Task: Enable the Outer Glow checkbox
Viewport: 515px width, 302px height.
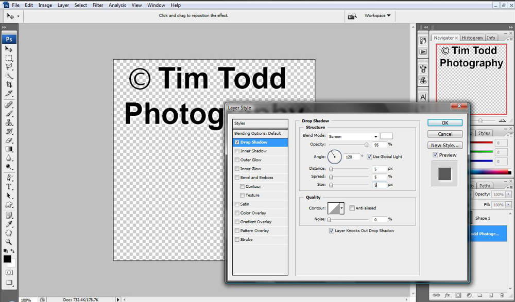Action: 237,160
